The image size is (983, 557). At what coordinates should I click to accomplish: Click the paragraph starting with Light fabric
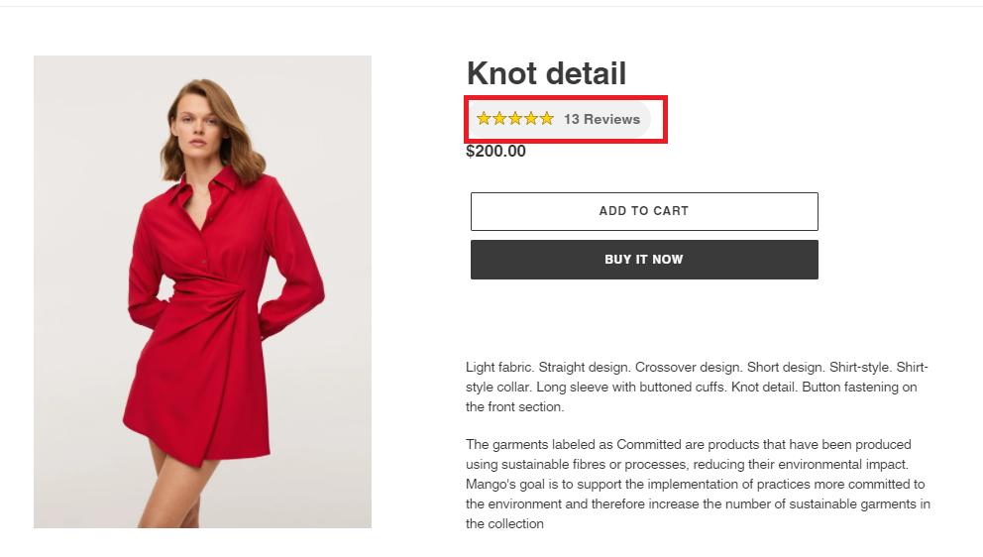pos(697,387)
